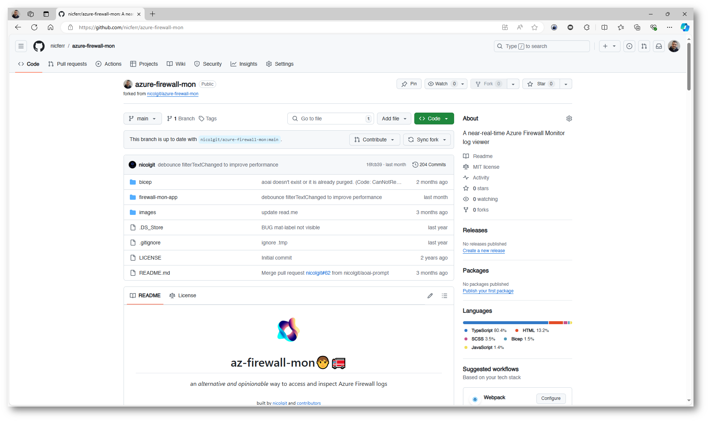Open the green Code dropdown
The height and width of the screenshot is (422, 709).
434,119
